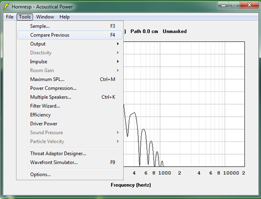Expand the Impulse submenu
Screen dimensions: 261x199
click(70, 62)
